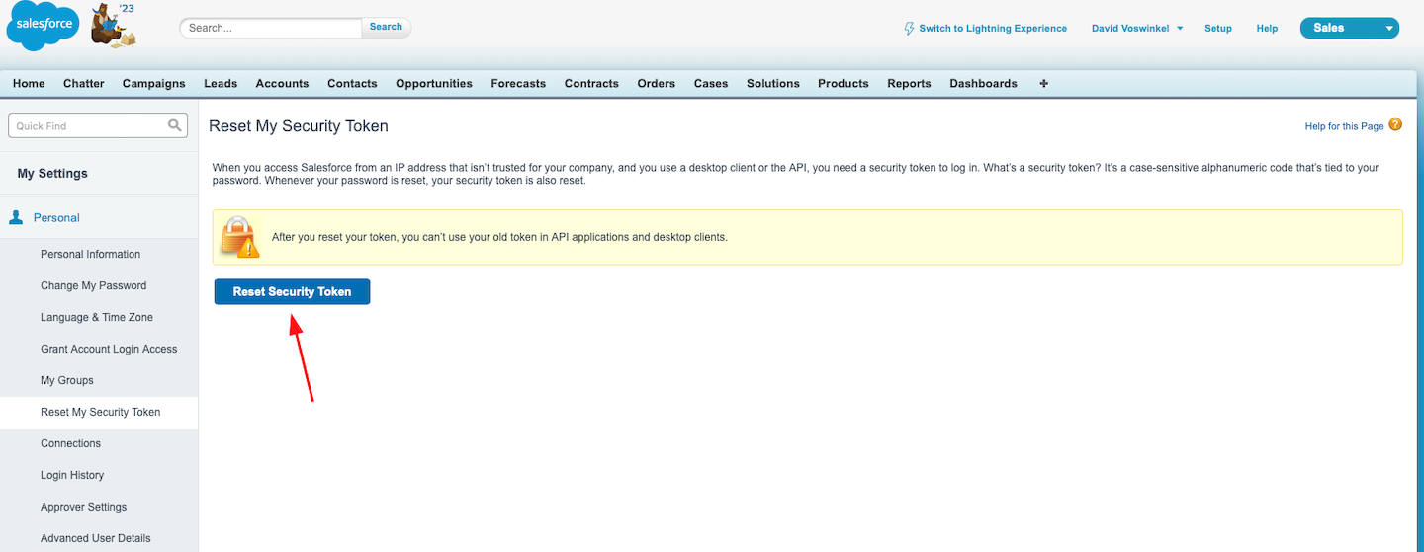This screenshot has width=1424, height=552.
Task: Click the Quick Find magnifier icon
Action: [175, 125]
